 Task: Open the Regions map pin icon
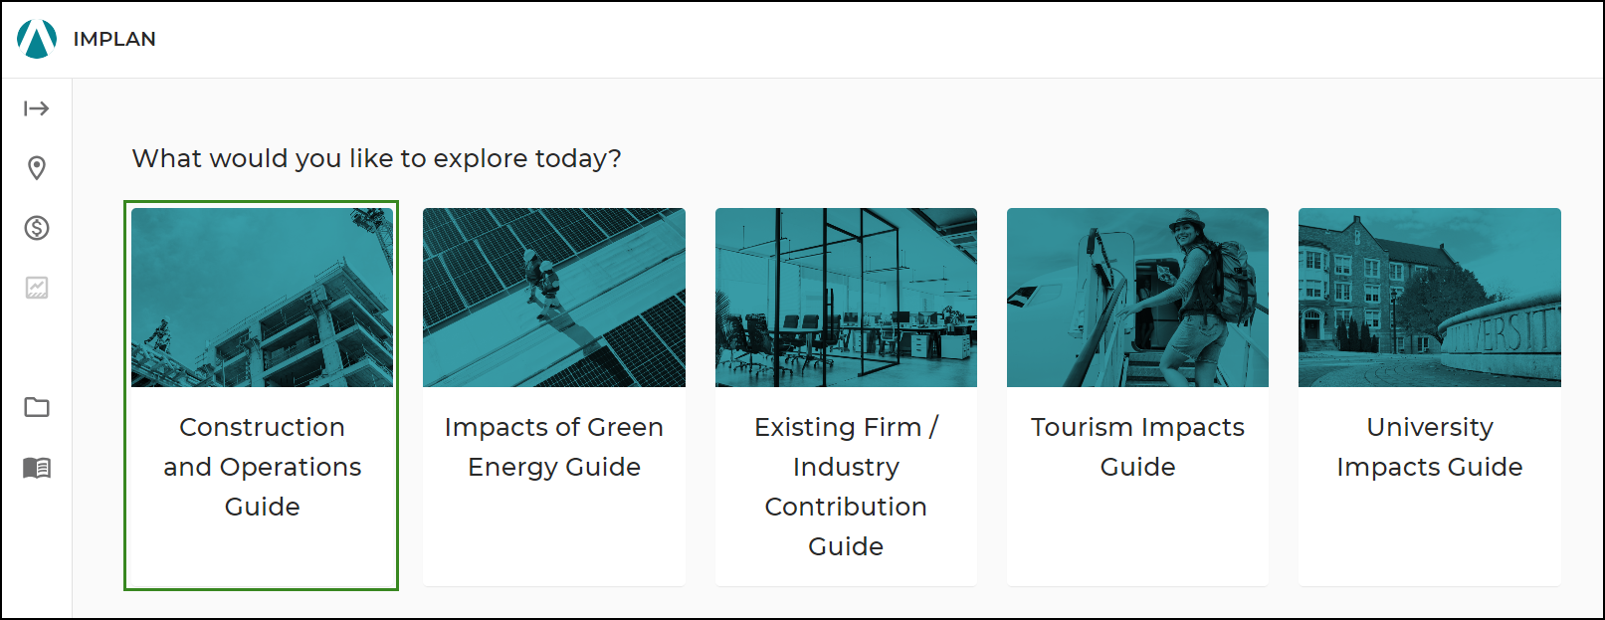pyautogui.click(x=37, y=168)
